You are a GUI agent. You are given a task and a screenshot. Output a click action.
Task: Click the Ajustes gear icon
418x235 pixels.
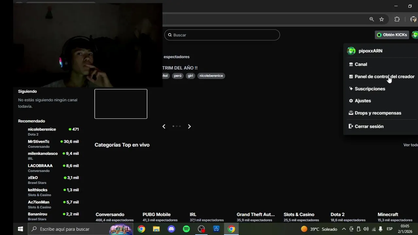coord(351,101)
